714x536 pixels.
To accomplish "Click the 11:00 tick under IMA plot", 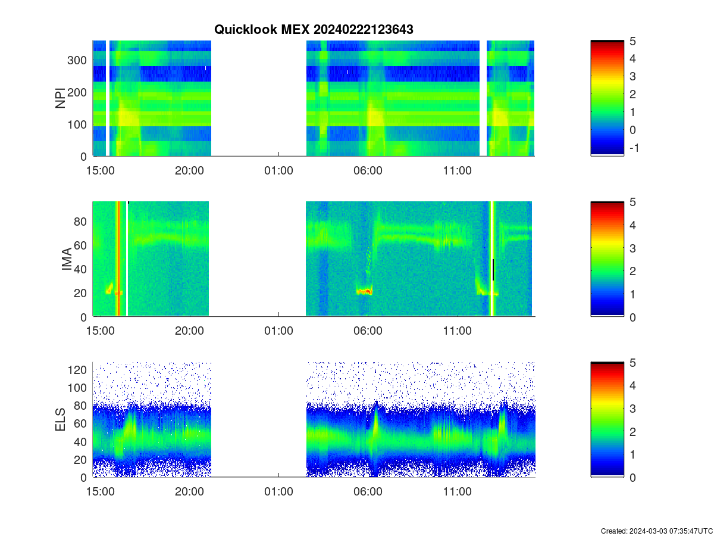I will point(457,331).
